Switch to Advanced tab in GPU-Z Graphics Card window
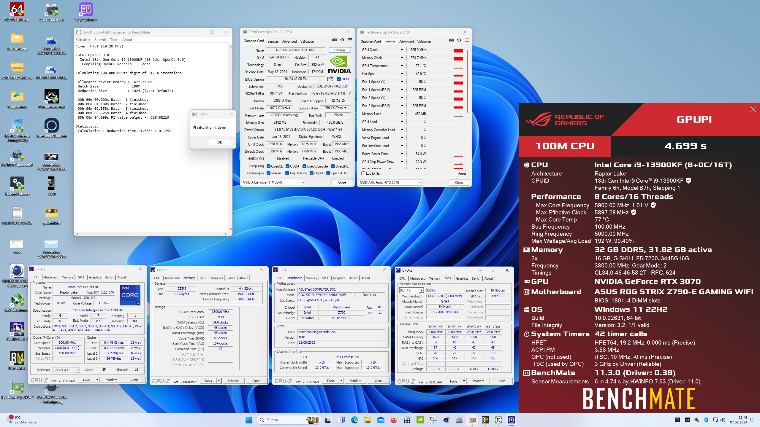This screenshot has width=760, height=427. pos(289,42)
